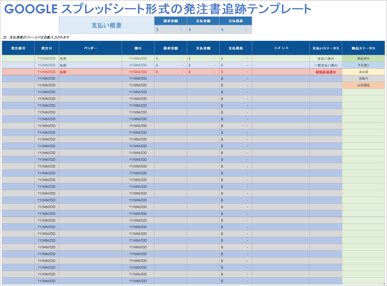Click the gray 保留中 status cell
387x286 pixels.
[363, 79]
